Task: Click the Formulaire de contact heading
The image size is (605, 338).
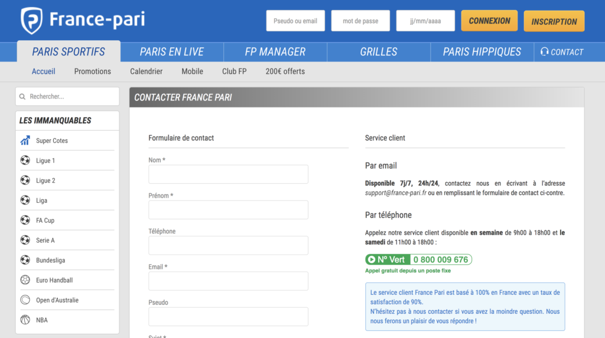Action: [181, 138]
